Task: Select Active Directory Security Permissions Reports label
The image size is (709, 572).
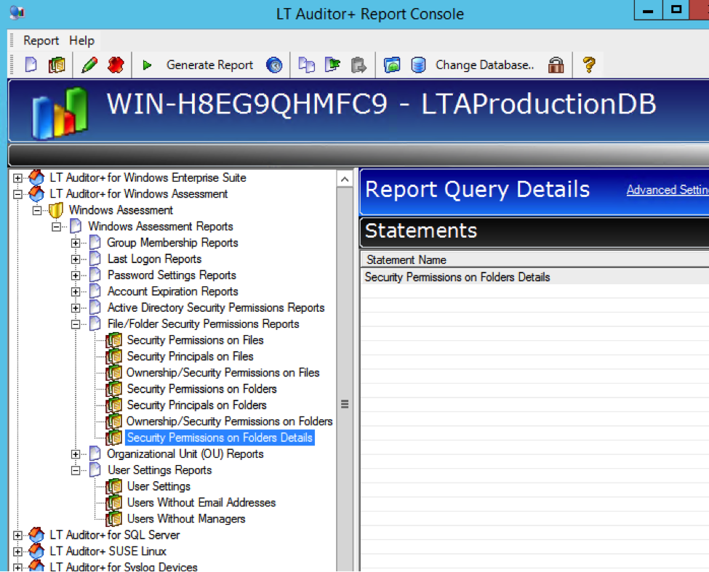Action: pyautogui.click(x=216, y=307)
